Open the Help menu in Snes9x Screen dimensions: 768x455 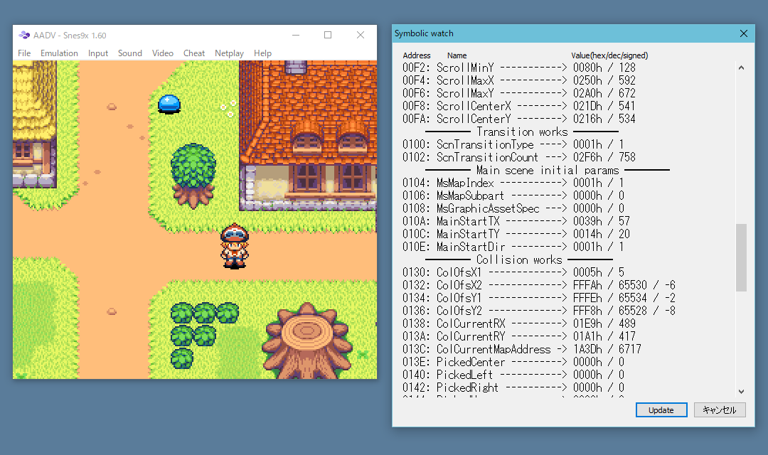click(x=262, y=53)
